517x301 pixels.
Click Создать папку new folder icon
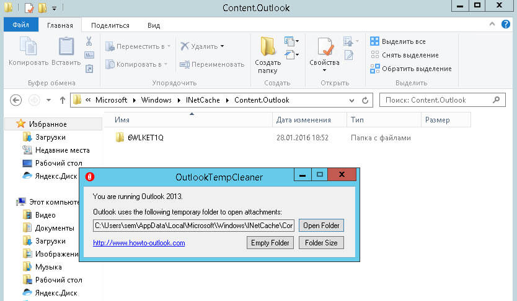[x=267, y=46]
